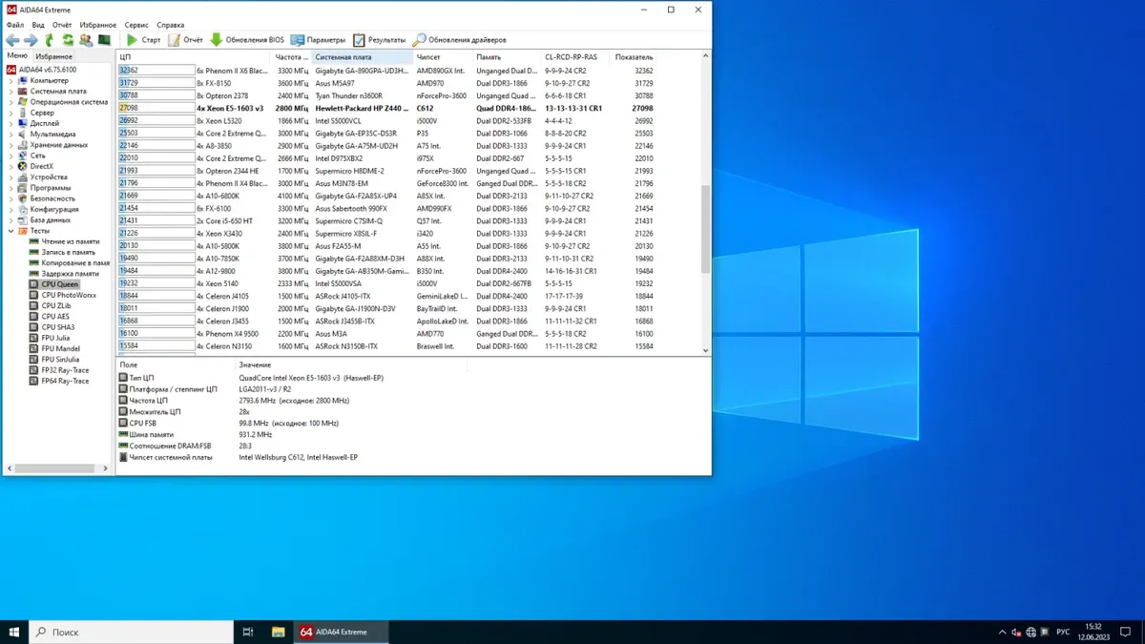Open the Результаты toolbar item
This screenshot has width=1145, height=644.
click(379, 40)
